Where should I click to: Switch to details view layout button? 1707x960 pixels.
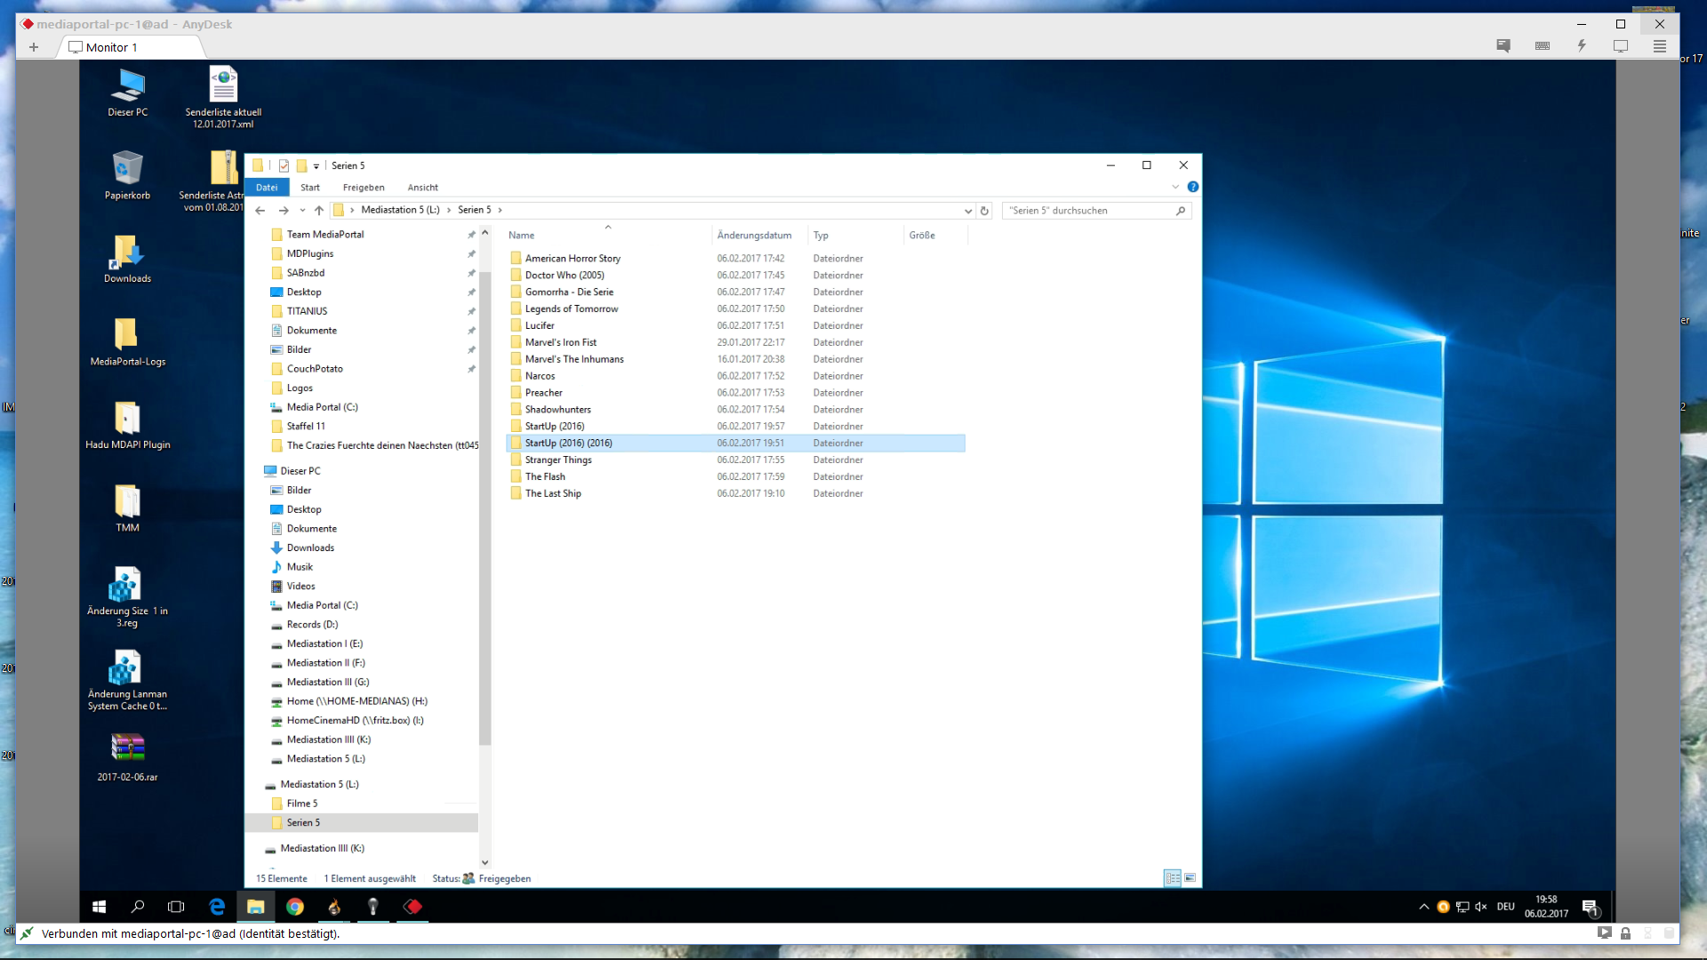pyautogui.click(x=1173, y=878)
